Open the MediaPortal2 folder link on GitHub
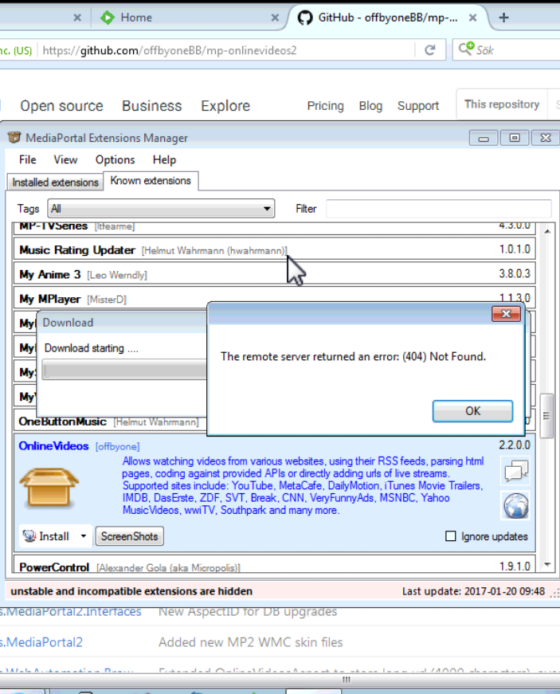This screenshot has width=560, height=694. click(x=41, y=642)
